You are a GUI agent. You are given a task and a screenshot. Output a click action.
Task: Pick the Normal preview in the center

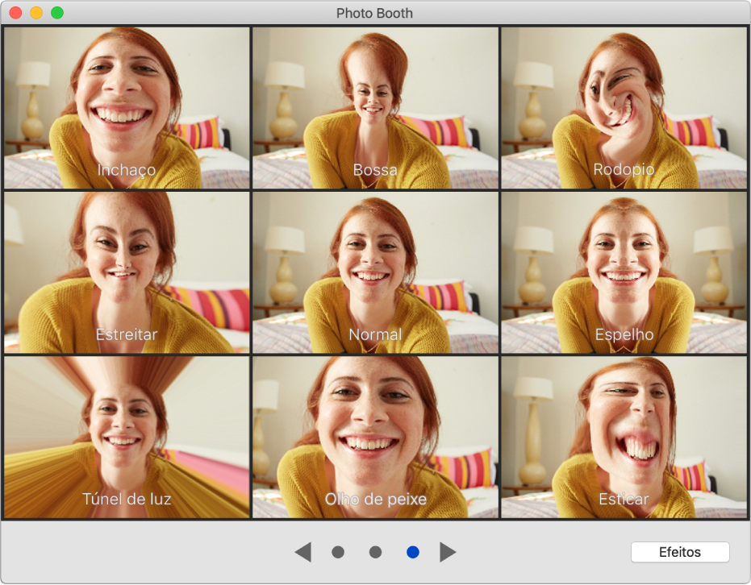click(x=375, y=272)
